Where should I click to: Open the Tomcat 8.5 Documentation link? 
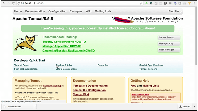pyautogui.click(x=90, y=86)
